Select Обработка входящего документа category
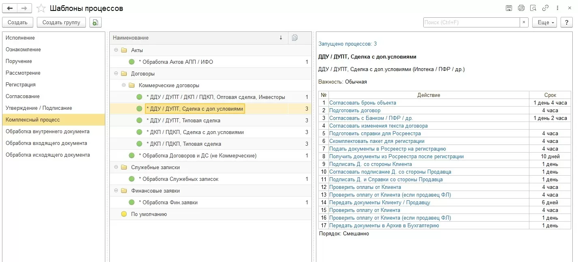Screen dimensions: 578x262 [46, 143]
